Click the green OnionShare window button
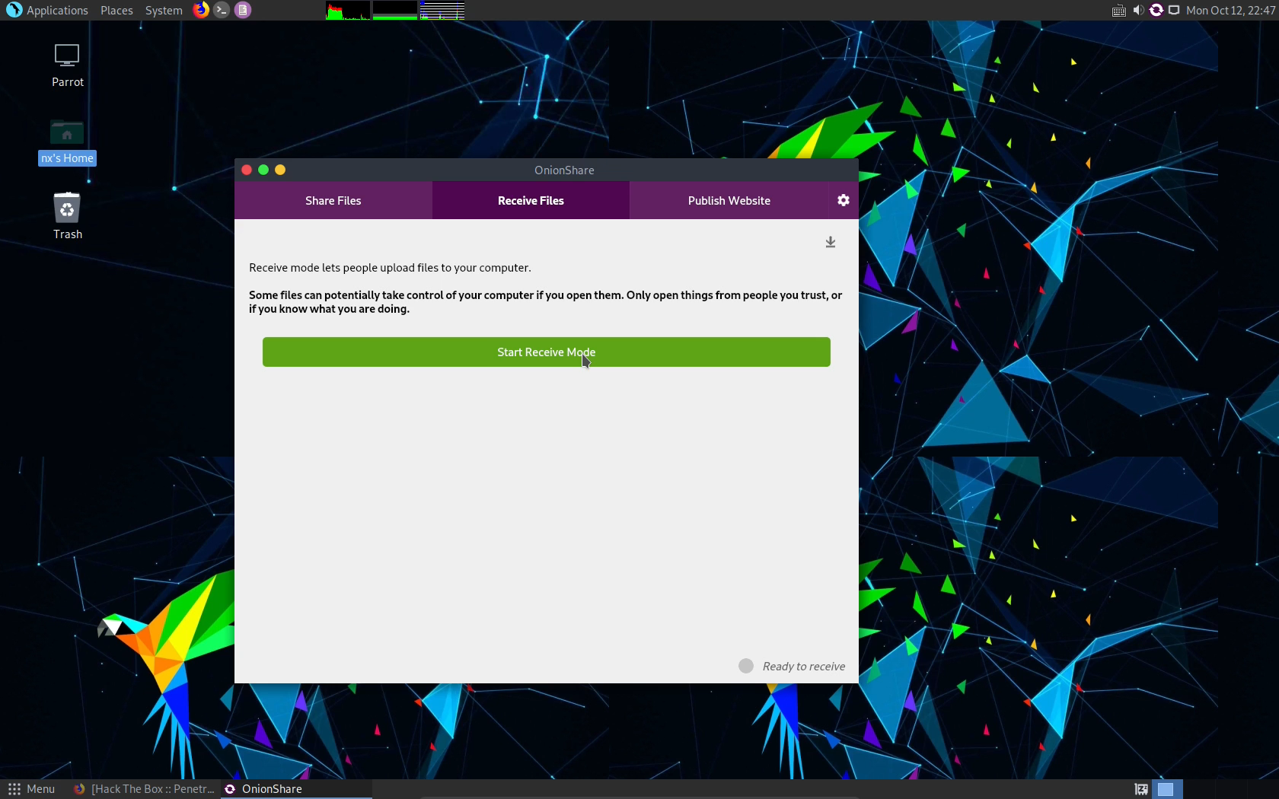 pyautogui.click(x=263, y=170)
